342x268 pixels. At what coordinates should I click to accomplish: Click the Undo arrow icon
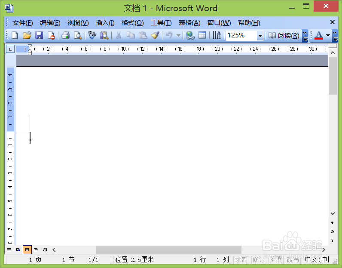point(169,35)
